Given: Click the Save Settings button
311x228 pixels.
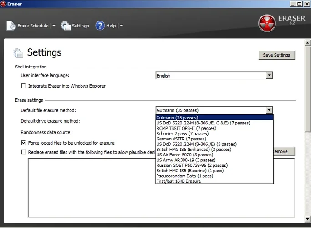Looking at the screenshot, I should pyautogui.click(x=276, y=55).
